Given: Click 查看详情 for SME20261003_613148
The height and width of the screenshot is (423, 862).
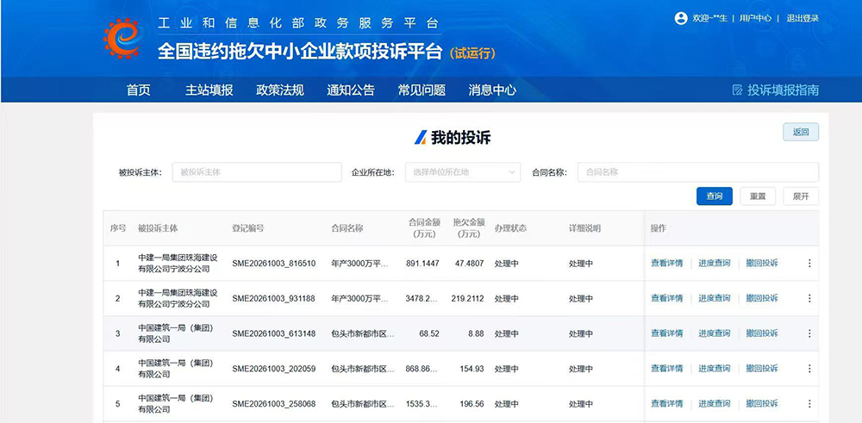Looking at the screenshot, I should click(x=667, y=333).
